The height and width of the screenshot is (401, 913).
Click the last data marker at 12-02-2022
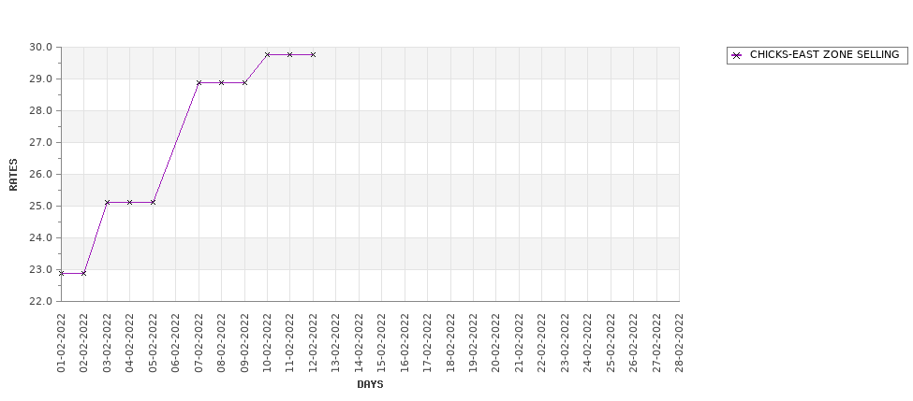[x=314, y=54]
